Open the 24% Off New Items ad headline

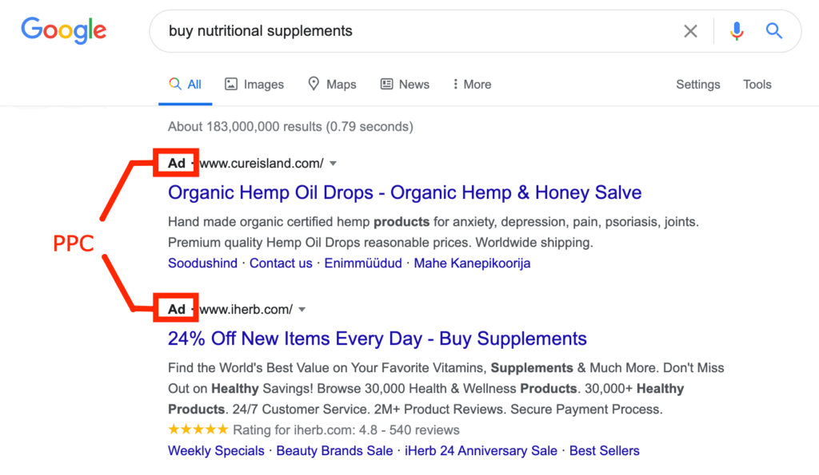[378, 338]
